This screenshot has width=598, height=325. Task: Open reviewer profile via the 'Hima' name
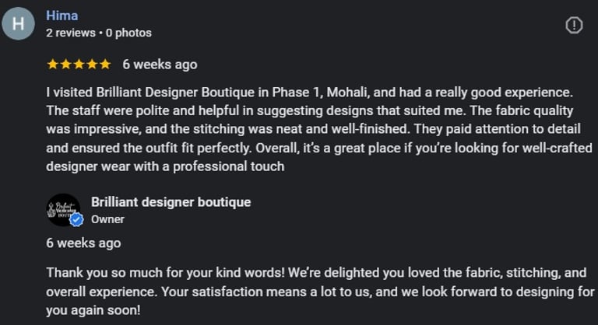62,16
